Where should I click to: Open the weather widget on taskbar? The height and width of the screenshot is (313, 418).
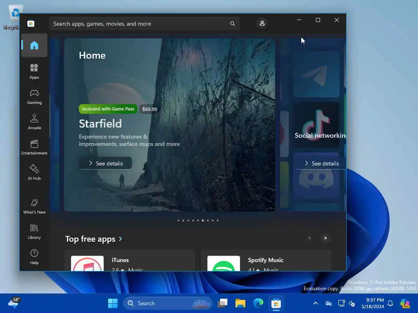13,303
